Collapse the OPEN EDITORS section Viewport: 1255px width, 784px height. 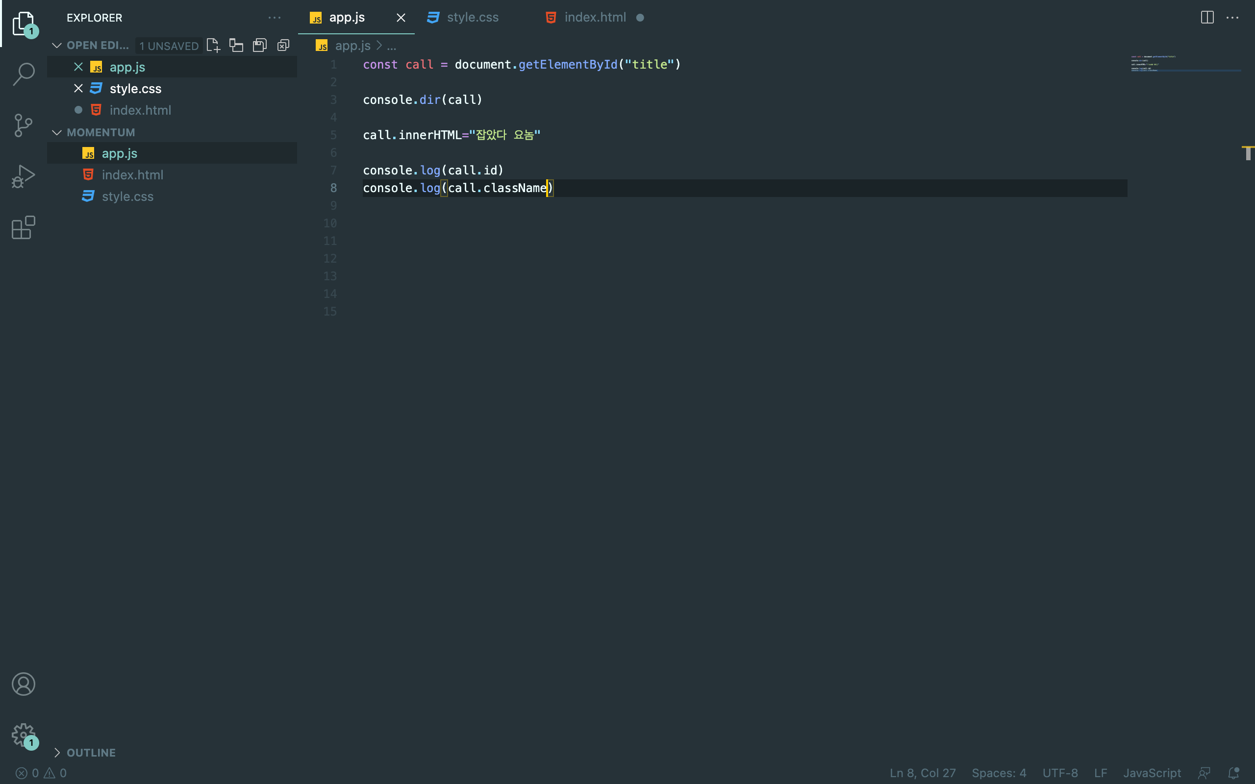coord(57,46)
